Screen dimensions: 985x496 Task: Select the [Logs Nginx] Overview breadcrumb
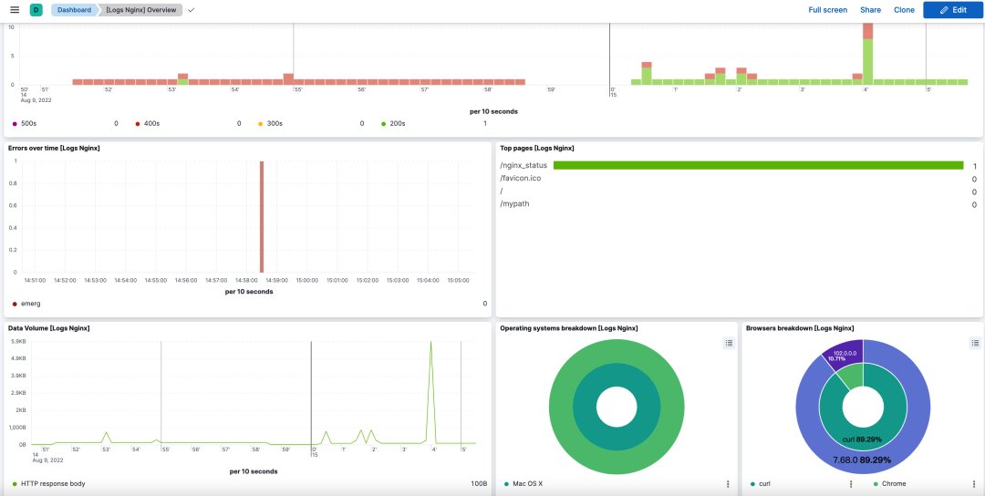[140, 10]
